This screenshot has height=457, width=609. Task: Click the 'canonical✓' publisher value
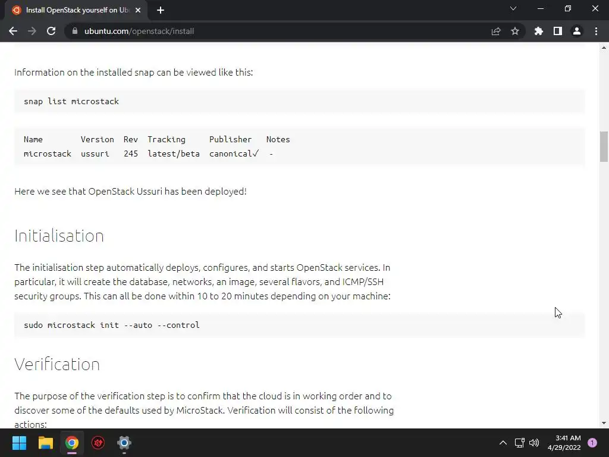pos(234,154)
